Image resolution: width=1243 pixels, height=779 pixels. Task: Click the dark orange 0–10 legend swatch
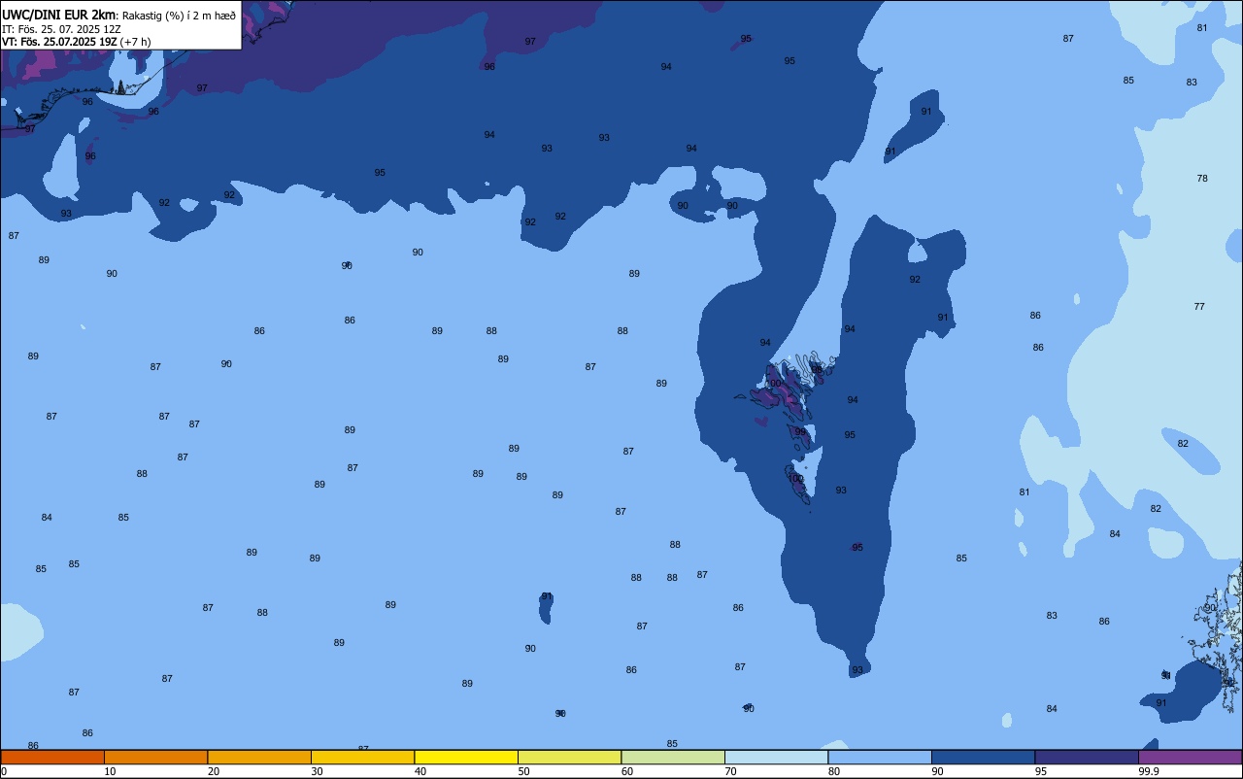tap(52, 757)
